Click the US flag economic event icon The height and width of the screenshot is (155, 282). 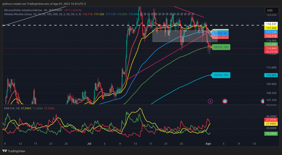click(x=225, y=101)
